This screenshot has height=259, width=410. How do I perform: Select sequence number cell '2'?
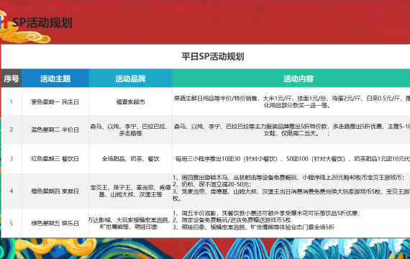(x=12, y=129)
